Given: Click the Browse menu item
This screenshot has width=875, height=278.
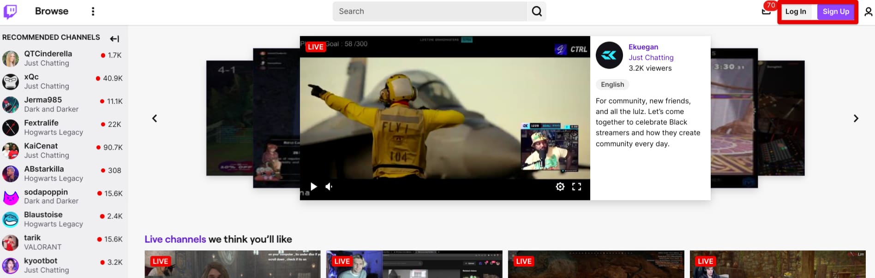Looking at the screenshot, I should click(52, 11).
